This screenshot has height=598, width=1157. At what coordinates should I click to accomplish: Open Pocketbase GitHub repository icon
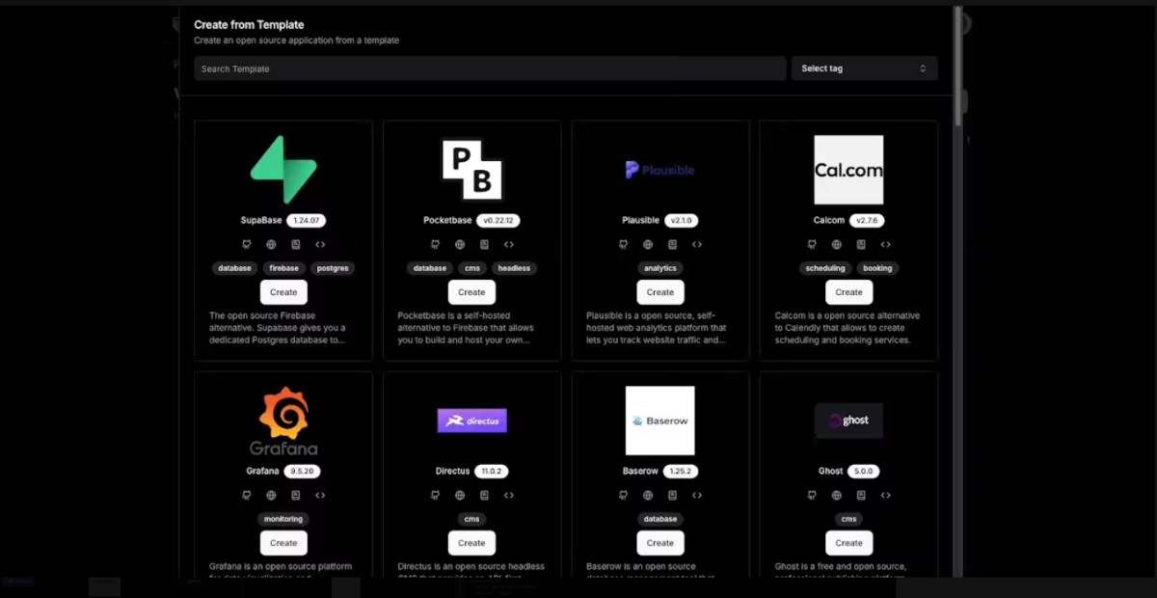[x=435, y=245]
